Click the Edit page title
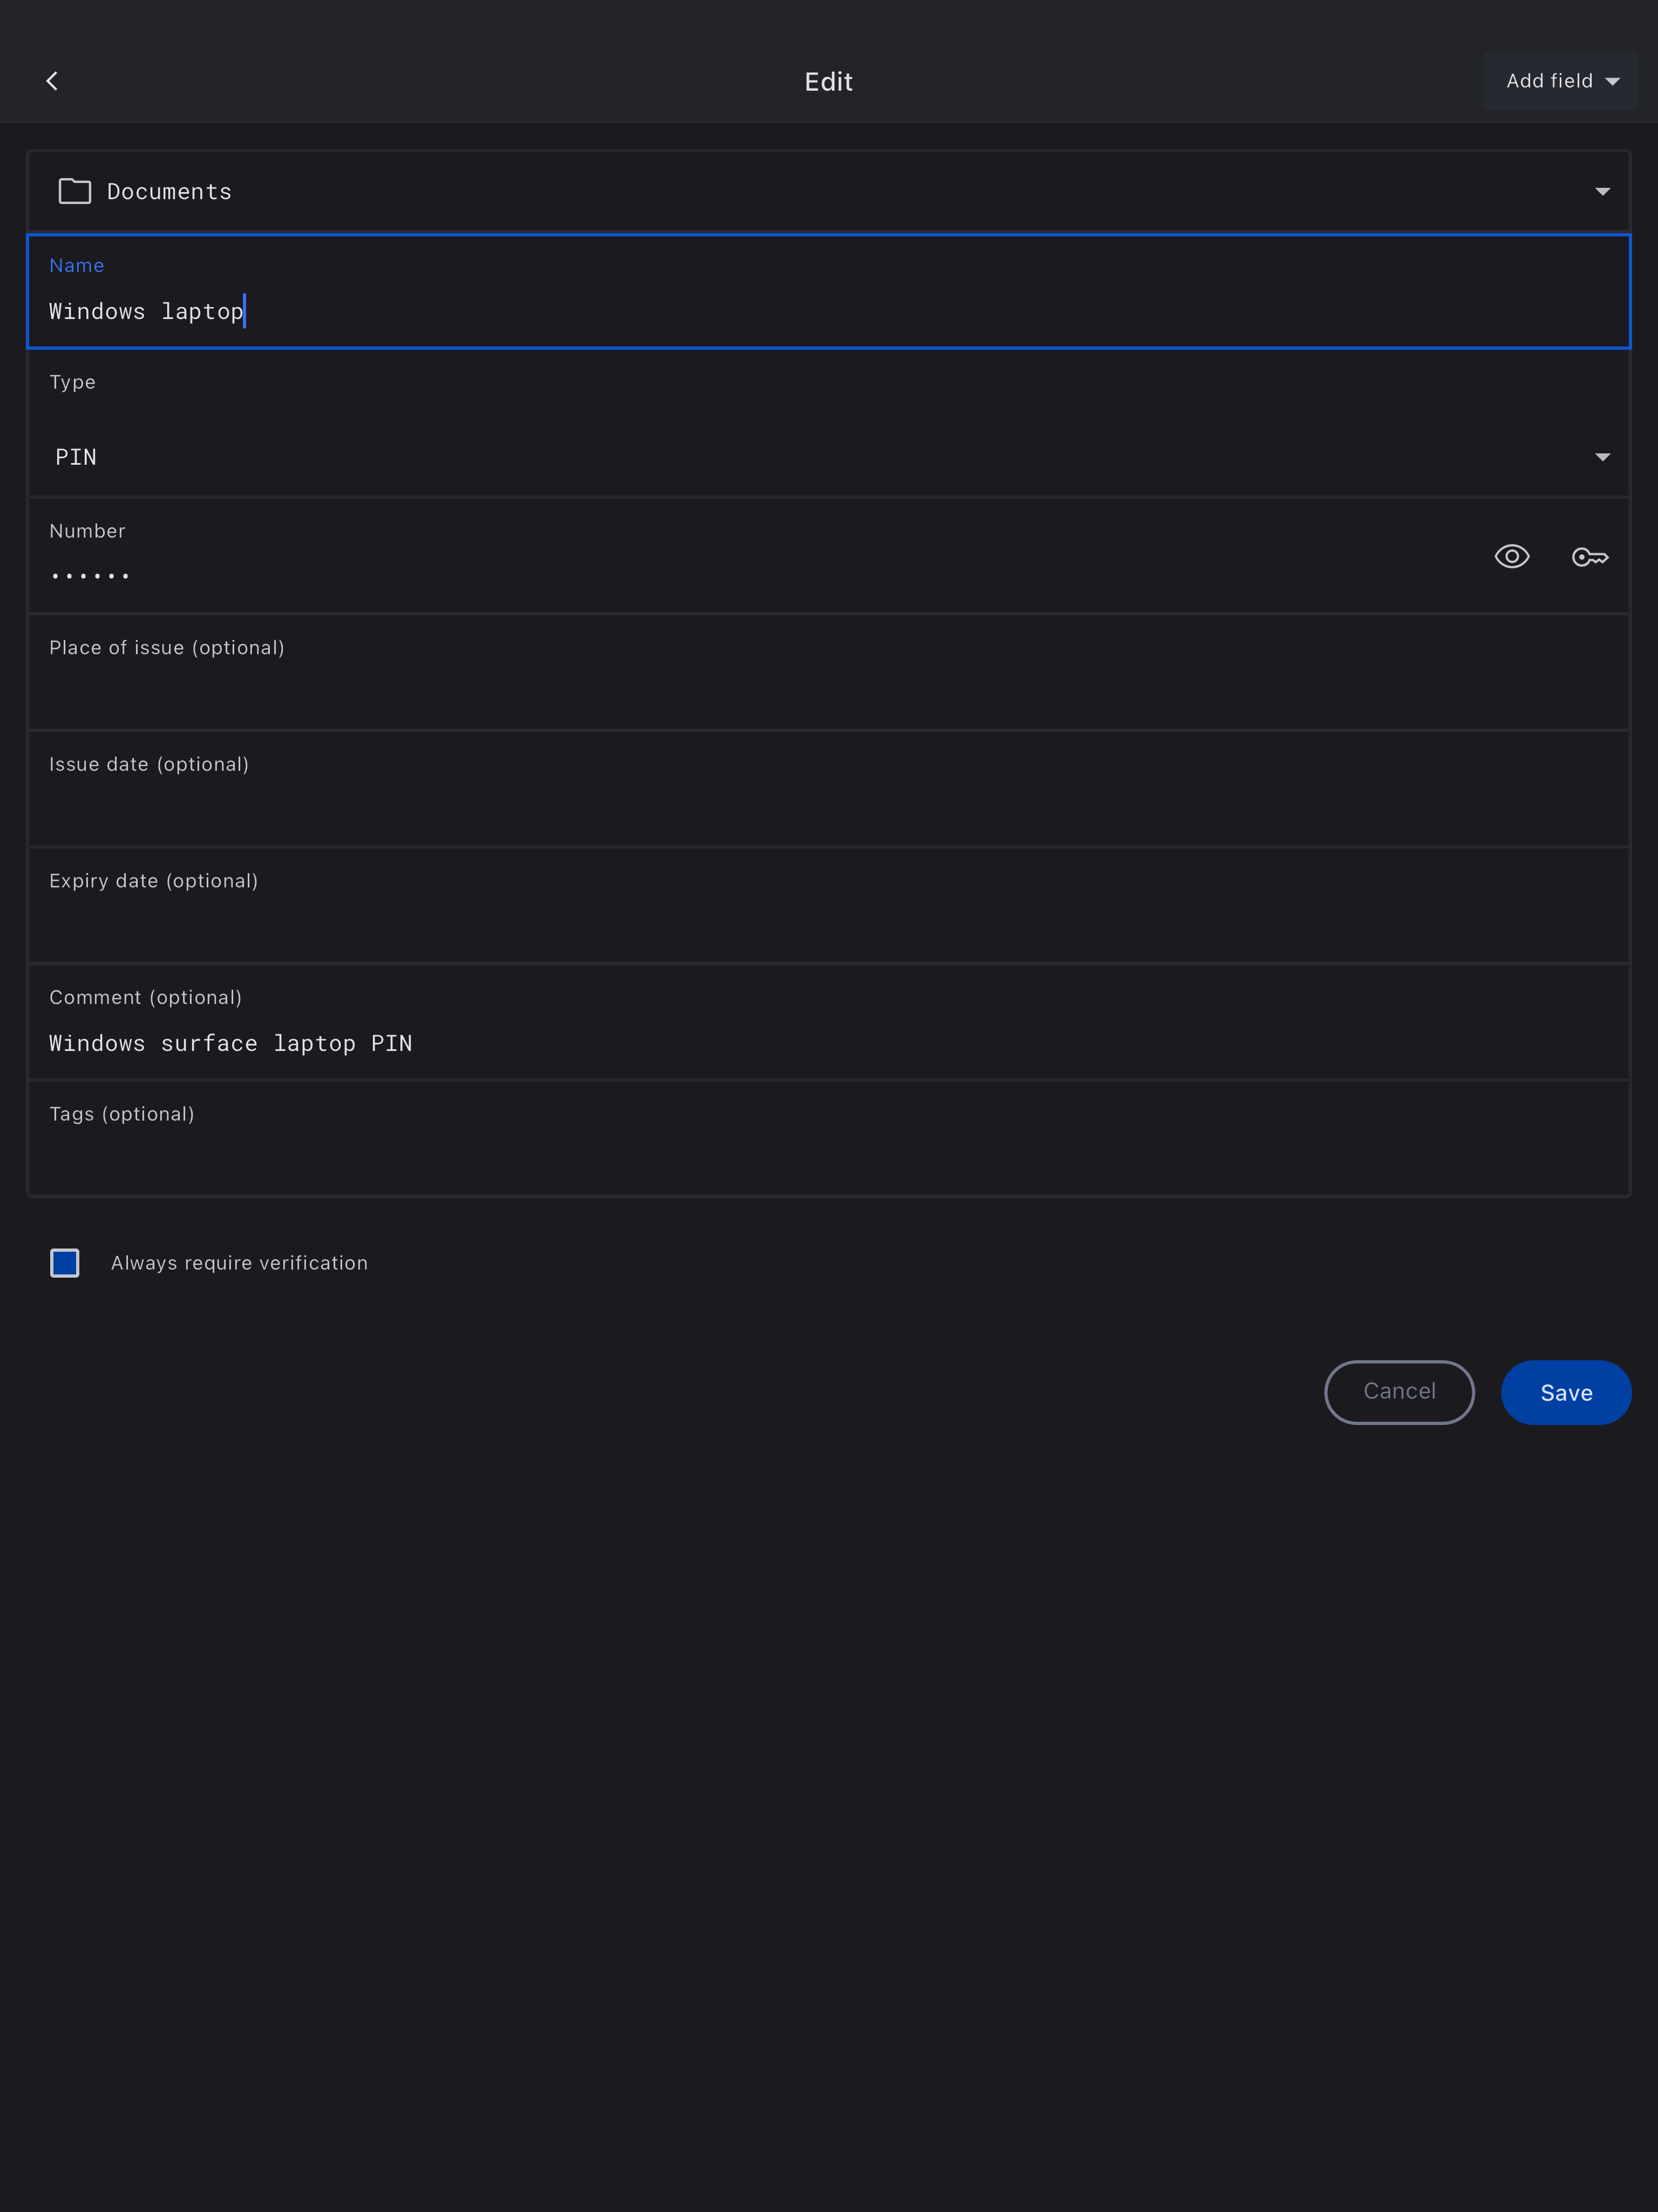Screen dimensions: 1658x2212 828,82
